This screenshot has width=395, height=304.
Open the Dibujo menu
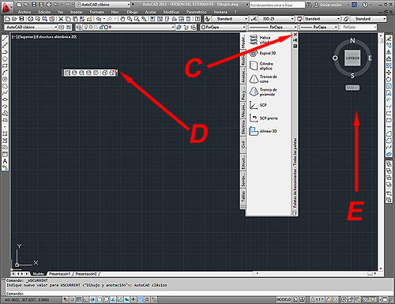(132, 12)
